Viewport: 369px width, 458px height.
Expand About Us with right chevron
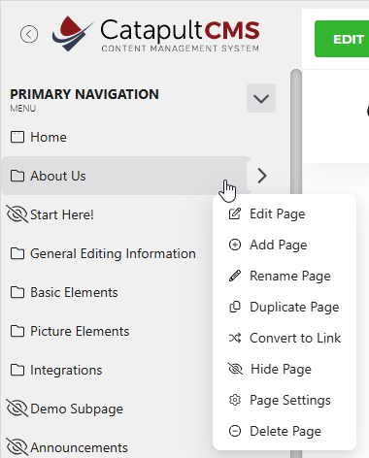click(x=262, y=176)
